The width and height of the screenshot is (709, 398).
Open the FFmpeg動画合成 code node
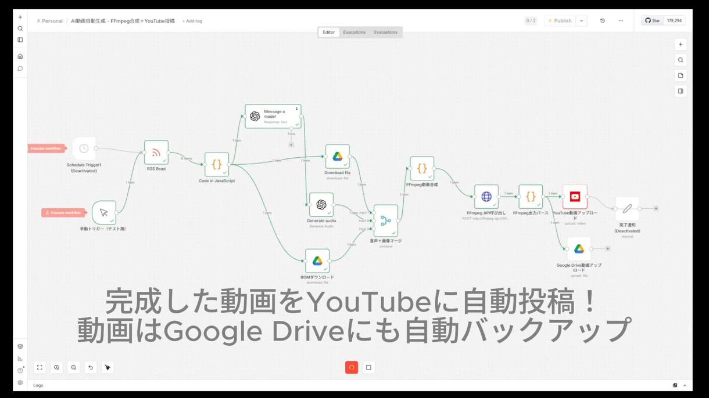coord(422,168)
